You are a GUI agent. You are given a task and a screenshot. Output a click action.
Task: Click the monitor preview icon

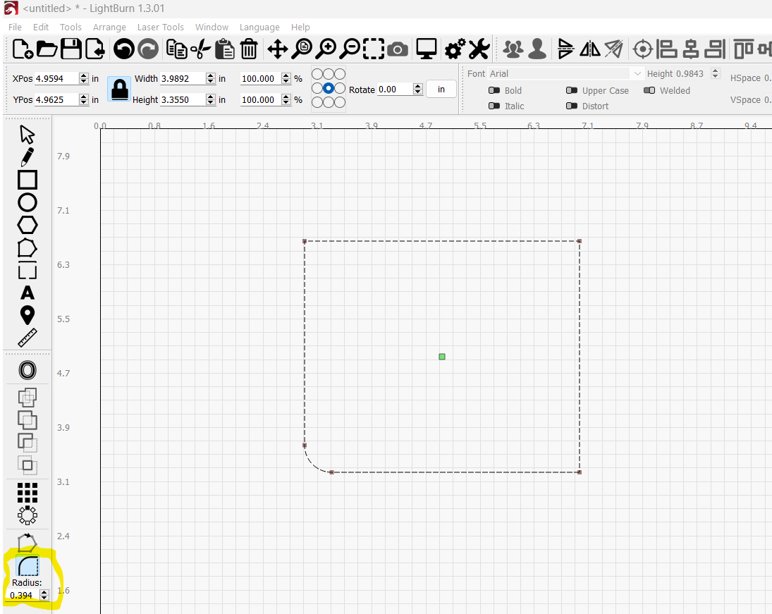pyautogui.click(x=427, y=49)
